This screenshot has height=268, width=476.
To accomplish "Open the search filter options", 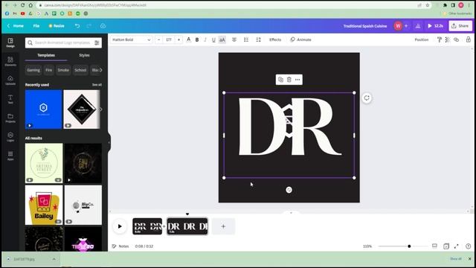I will tap(97, 43).
